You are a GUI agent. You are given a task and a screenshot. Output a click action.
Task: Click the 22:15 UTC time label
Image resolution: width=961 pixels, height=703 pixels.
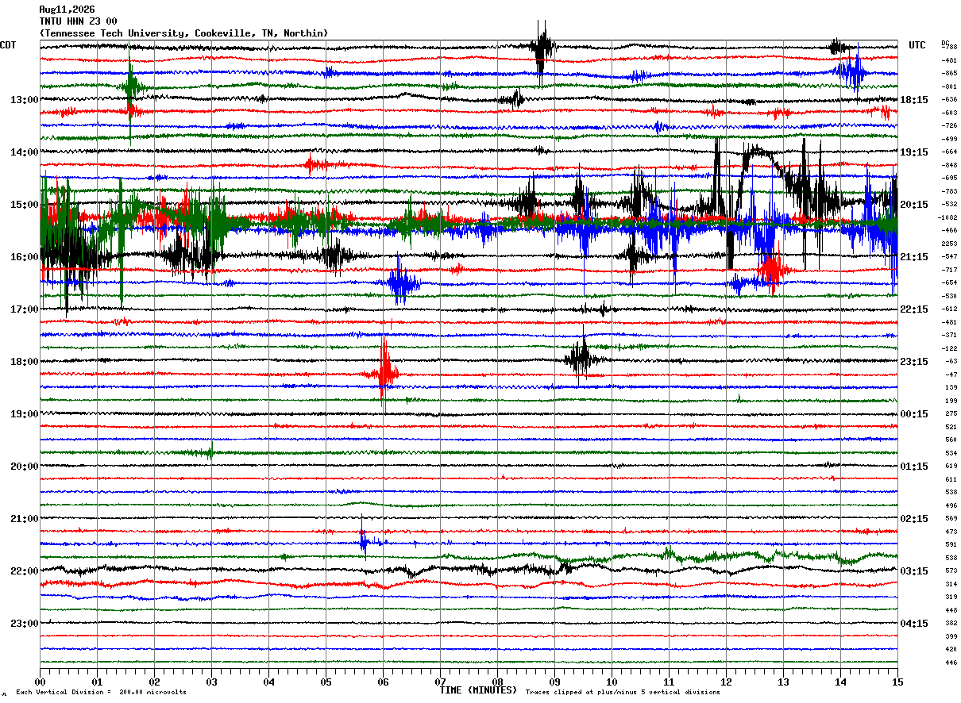pyautogui.click(x=914, y=309)
